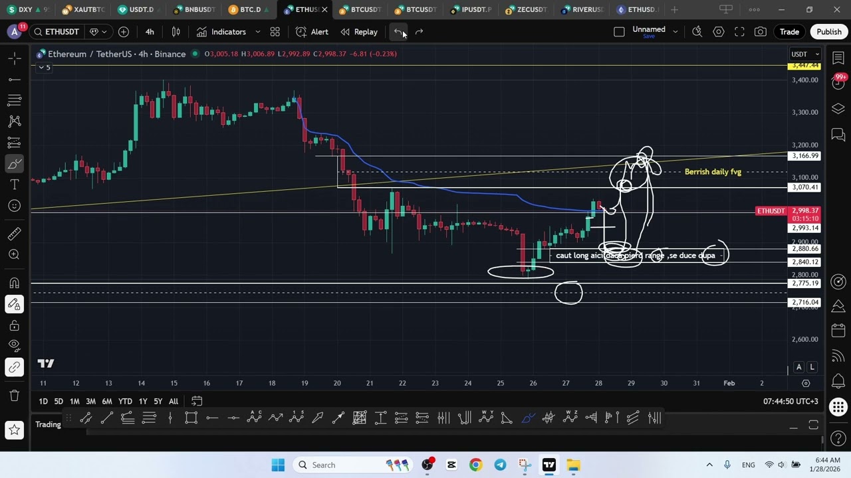Click the trash remove-objects icon
This screenshot has width=851, height=478.
[x=14, y=396]
